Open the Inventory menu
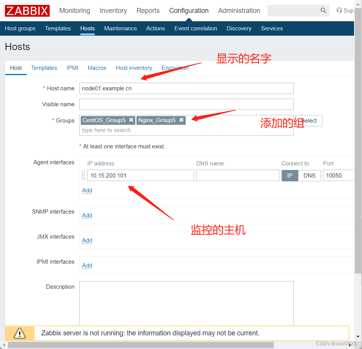The image size is (362, 349). 113,11
